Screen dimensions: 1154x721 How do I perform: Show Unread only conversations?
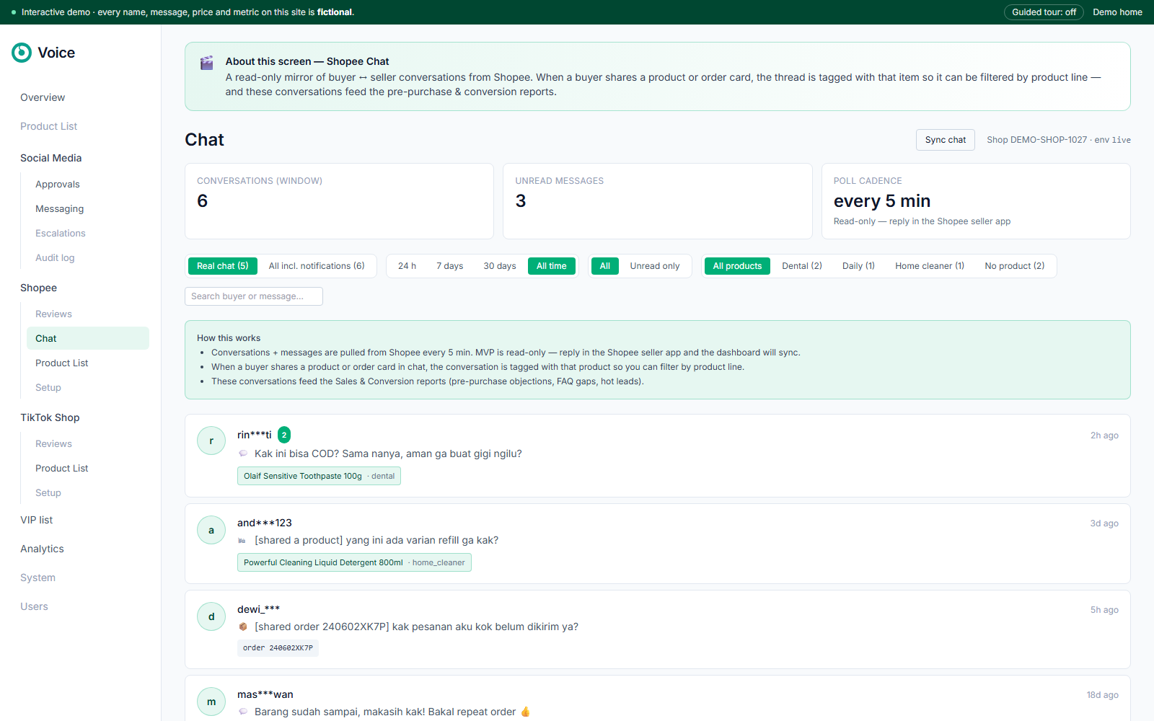click(655, 266)
